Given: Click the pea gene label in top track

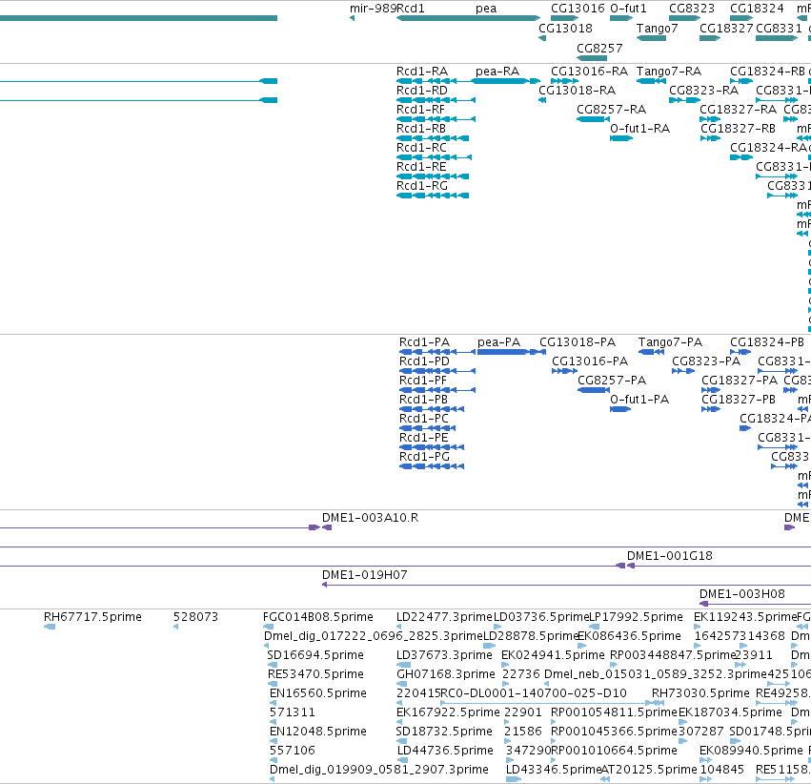Looking at the screenshot, I should (x=486, y=9).
